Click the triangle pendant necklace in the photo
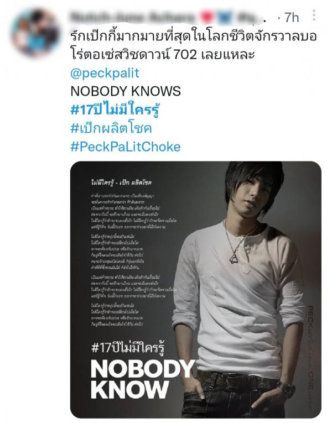This screenshot has height=423, width=332. [x=234, y=258]
